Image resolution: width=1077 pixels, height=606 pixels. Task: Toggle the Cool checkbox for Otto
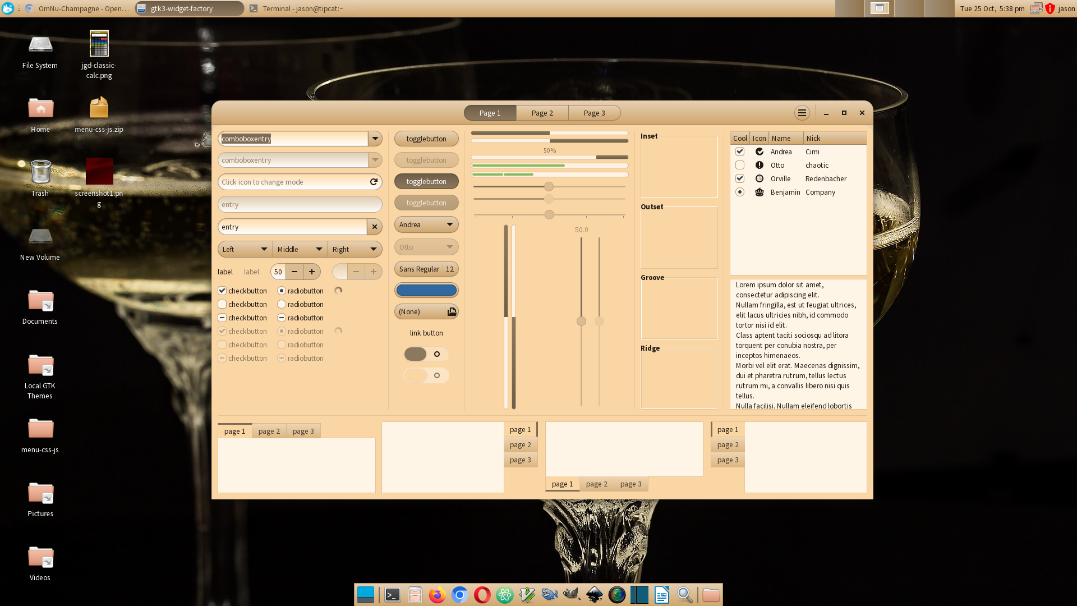[740, 165]
